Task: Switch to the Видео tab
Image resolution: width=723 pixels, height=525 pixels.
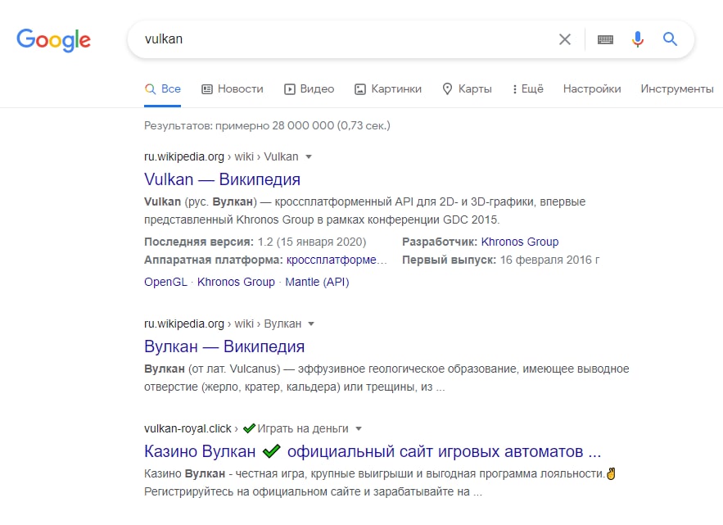Action: point(310,88)
